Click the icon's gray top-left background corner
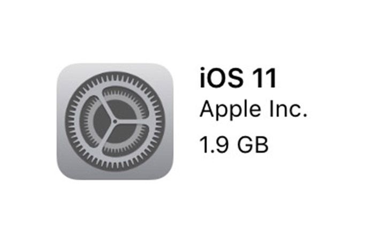366x231 pixels. 64,71
